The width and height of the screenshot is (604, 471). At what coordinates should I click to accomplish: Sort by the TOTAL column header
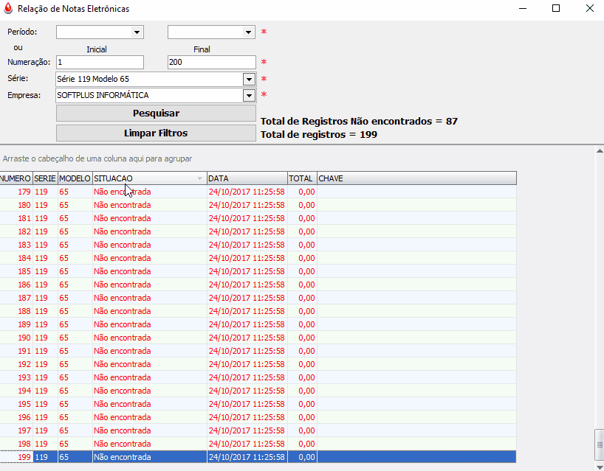[302, 178]
